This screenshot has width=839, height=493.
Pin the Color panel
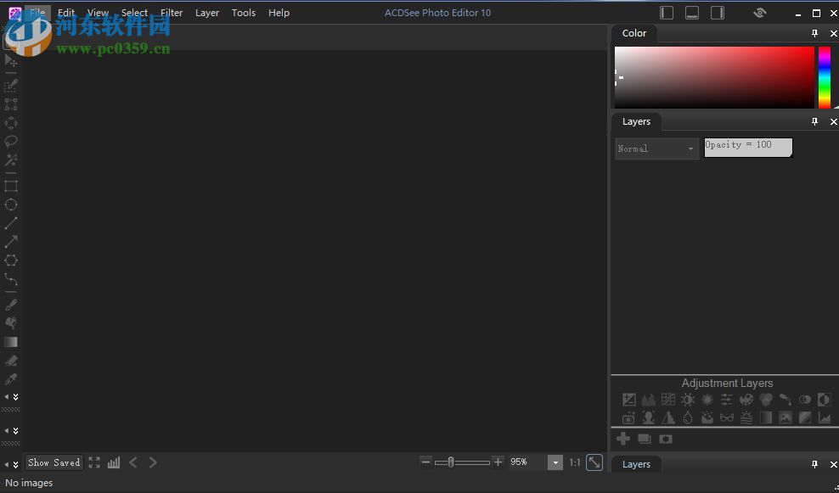coord(814,33)
